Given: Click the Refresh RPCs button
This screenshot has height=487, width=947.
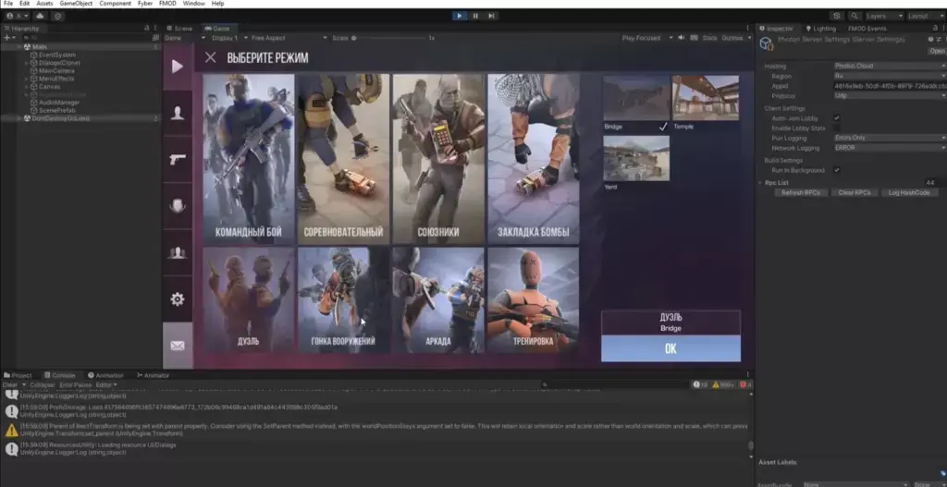Looking at the screenshot, I should 802,192.
